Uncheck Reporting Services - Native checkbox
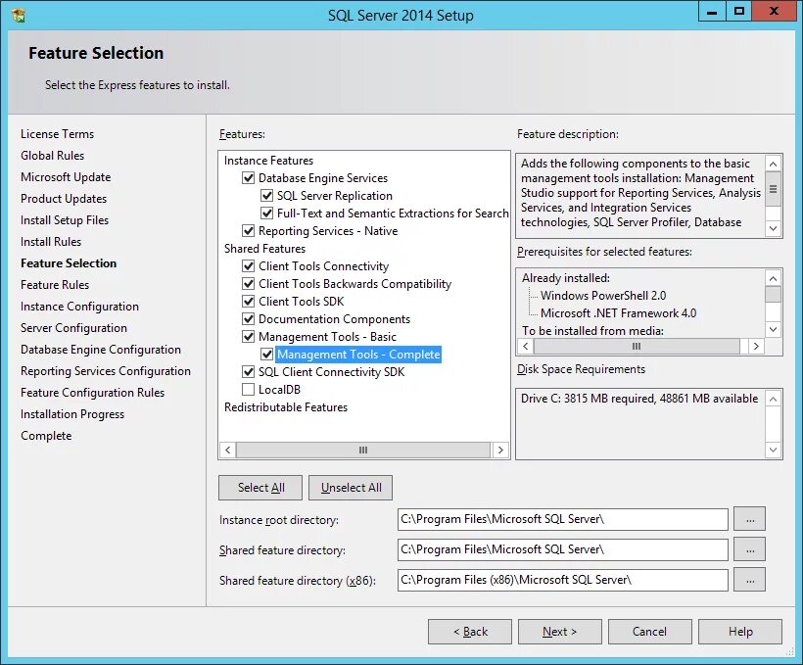803x665 pixels. [x=249, y=230]
